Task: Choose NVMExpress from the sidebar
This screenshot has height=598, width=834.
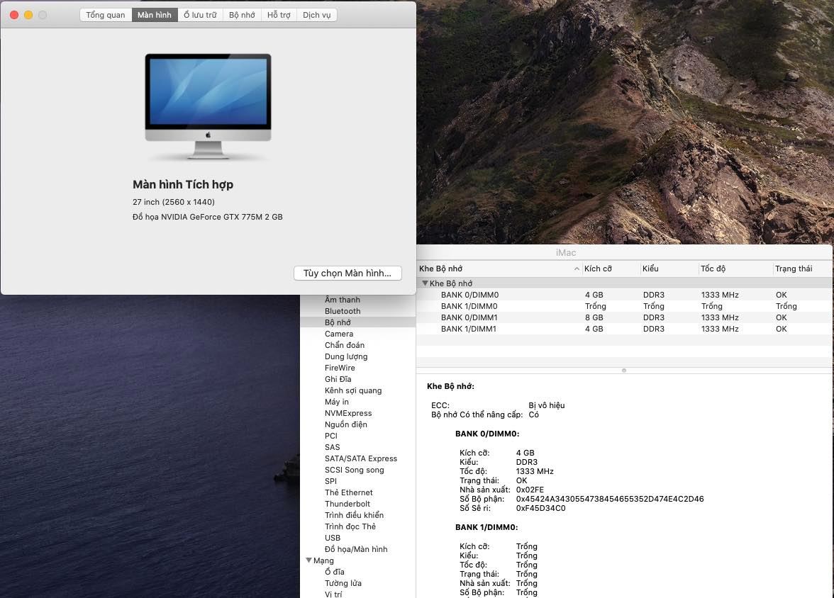Action: pos(348,413)
